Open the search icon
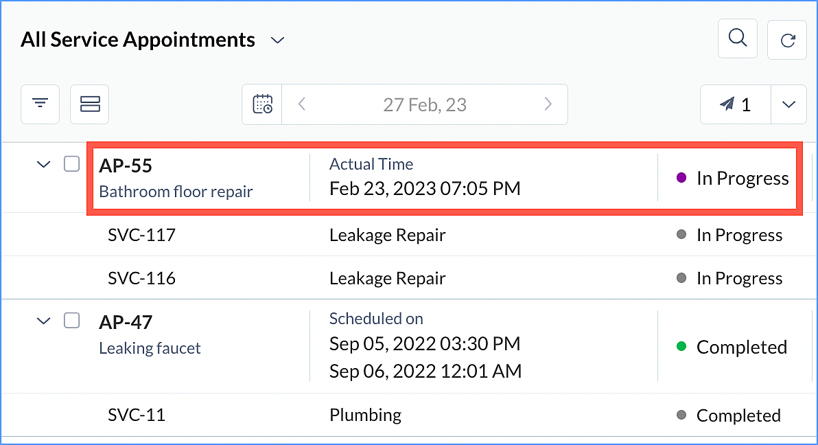This screenshot has height=445, width=818. (737, 39)
